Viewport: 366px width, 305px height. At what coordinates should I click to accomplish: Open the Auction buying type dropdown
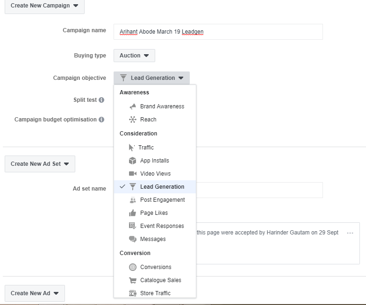(x=134, y=56)
